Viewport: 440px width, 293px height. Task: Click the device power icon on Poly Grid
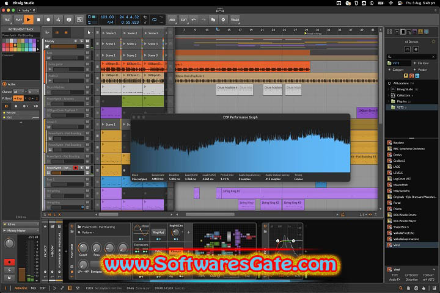72,226
